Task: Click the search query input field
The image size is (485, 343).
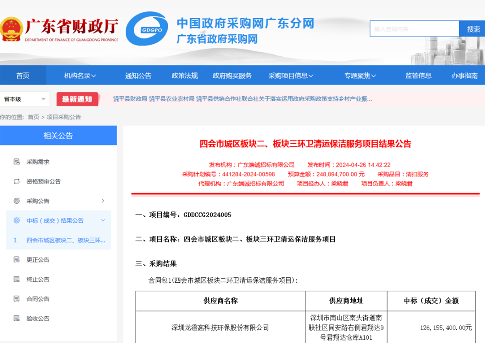Action: click(414, 29)
